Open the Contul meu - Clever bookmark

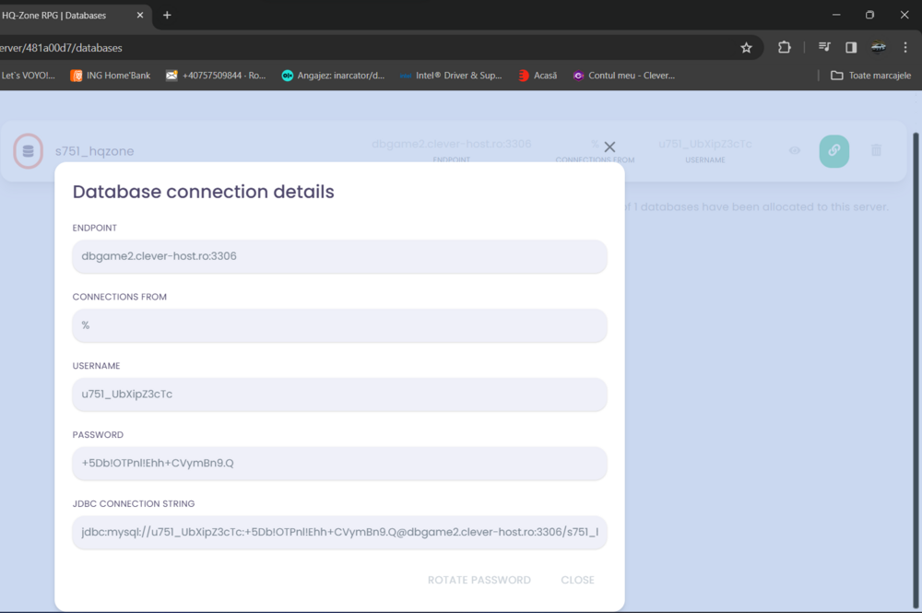[x=624, y=76]
